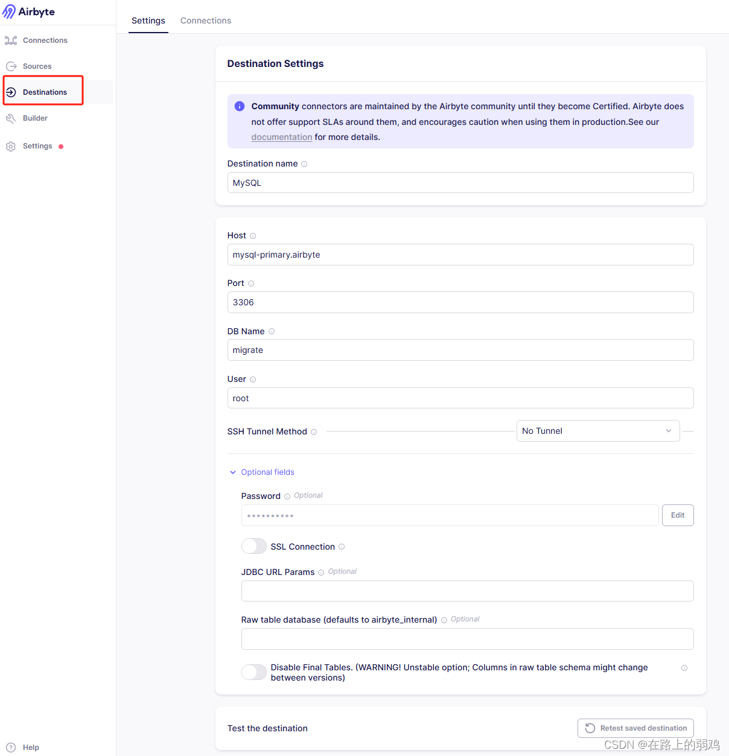Click the masked Password field
Screen dimensions: 729x756
point(450,515)
